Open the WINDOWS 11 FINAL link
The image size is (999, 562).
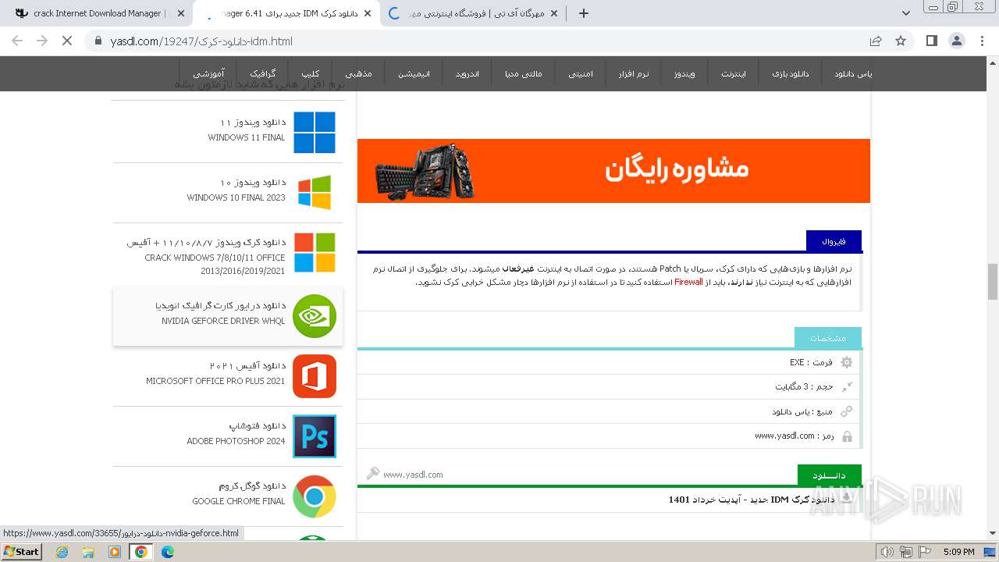tap(247, 137)
